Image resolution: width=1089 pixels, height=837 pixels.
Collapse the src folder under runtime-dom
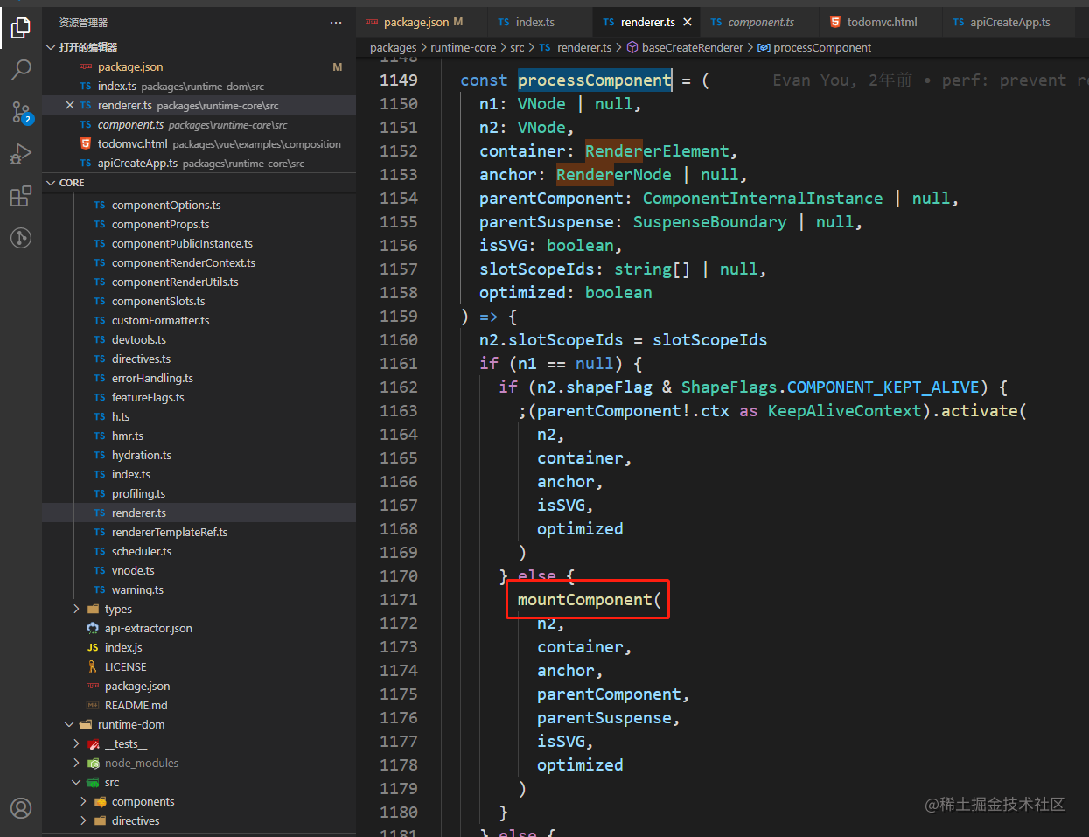coord(112,782)
